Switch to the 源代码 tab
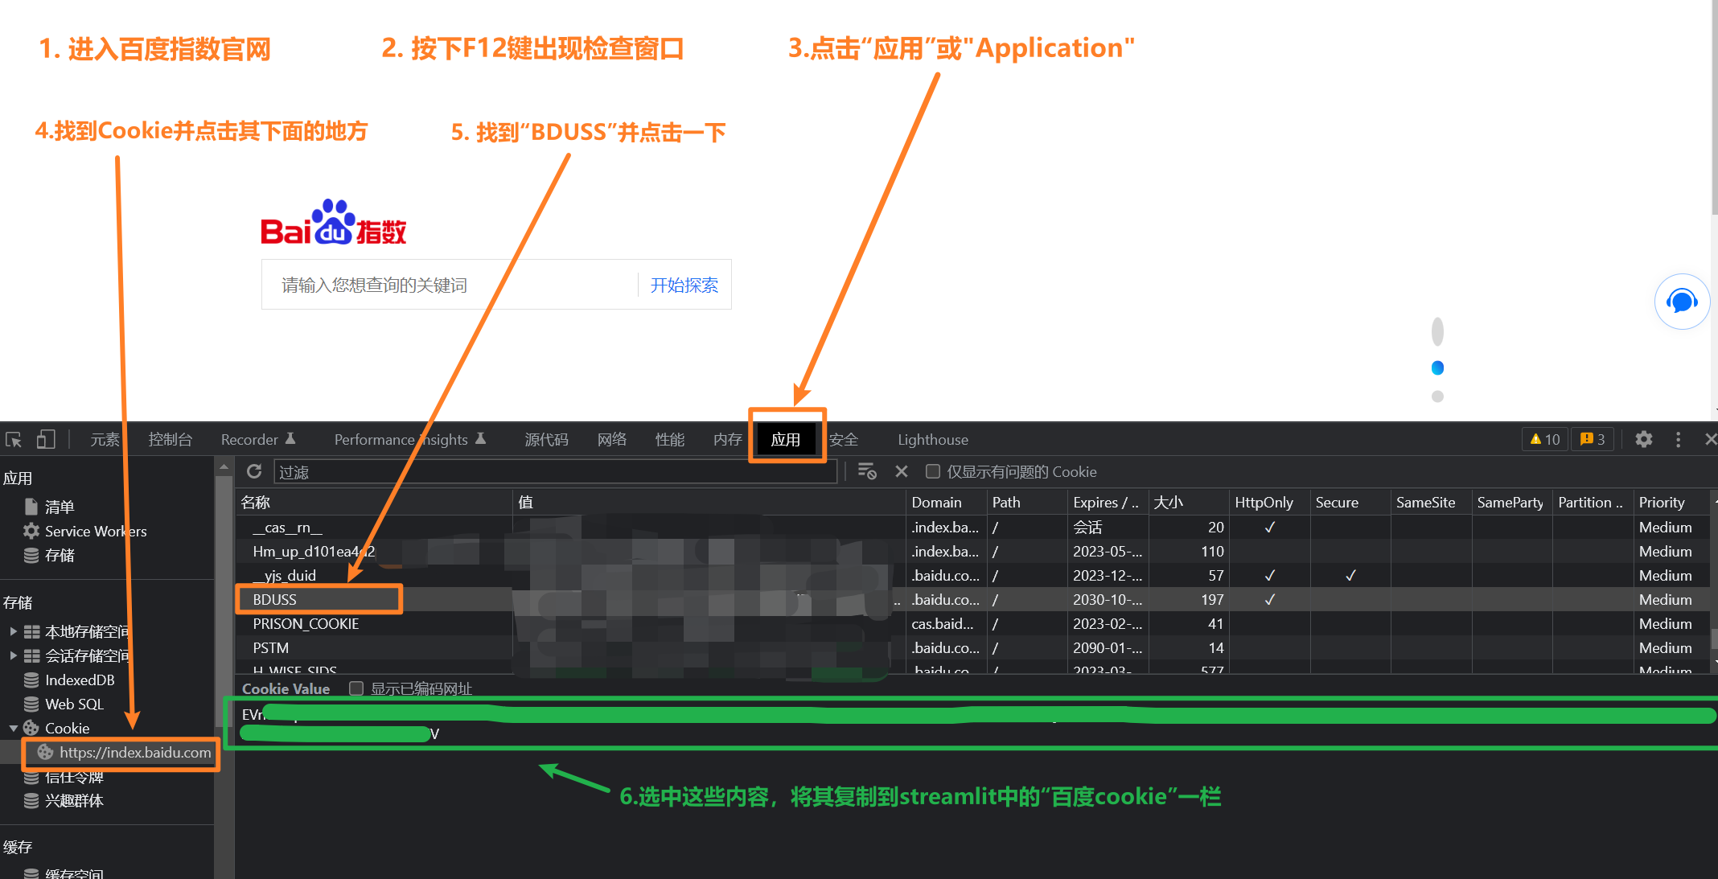 click(546, 439)
